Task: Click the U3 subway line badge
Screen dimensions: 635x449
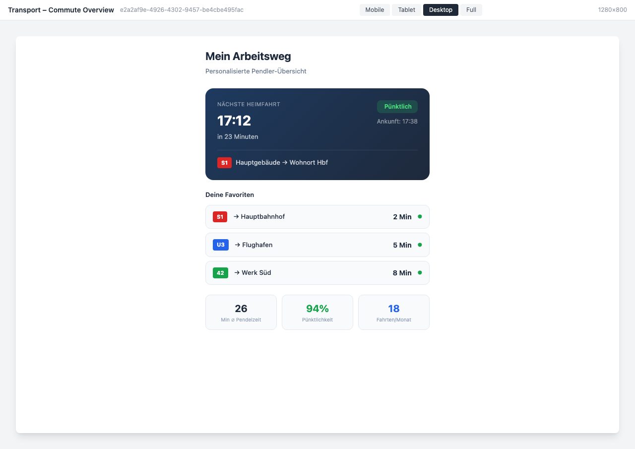Action: click(x=220, y=245)
